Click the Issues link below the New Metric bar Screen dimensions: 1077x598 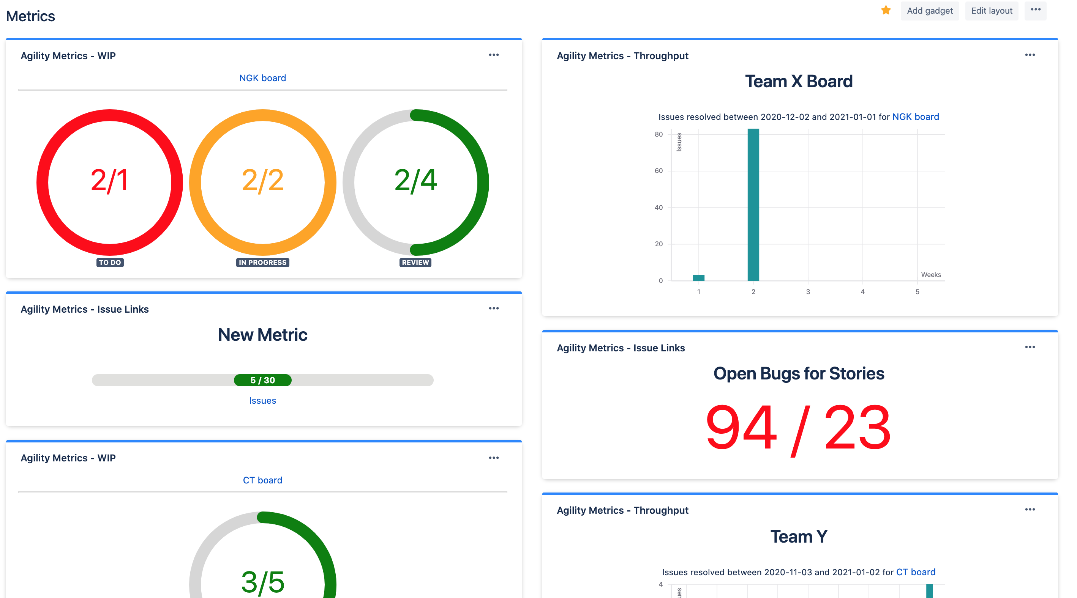(262, 400)
